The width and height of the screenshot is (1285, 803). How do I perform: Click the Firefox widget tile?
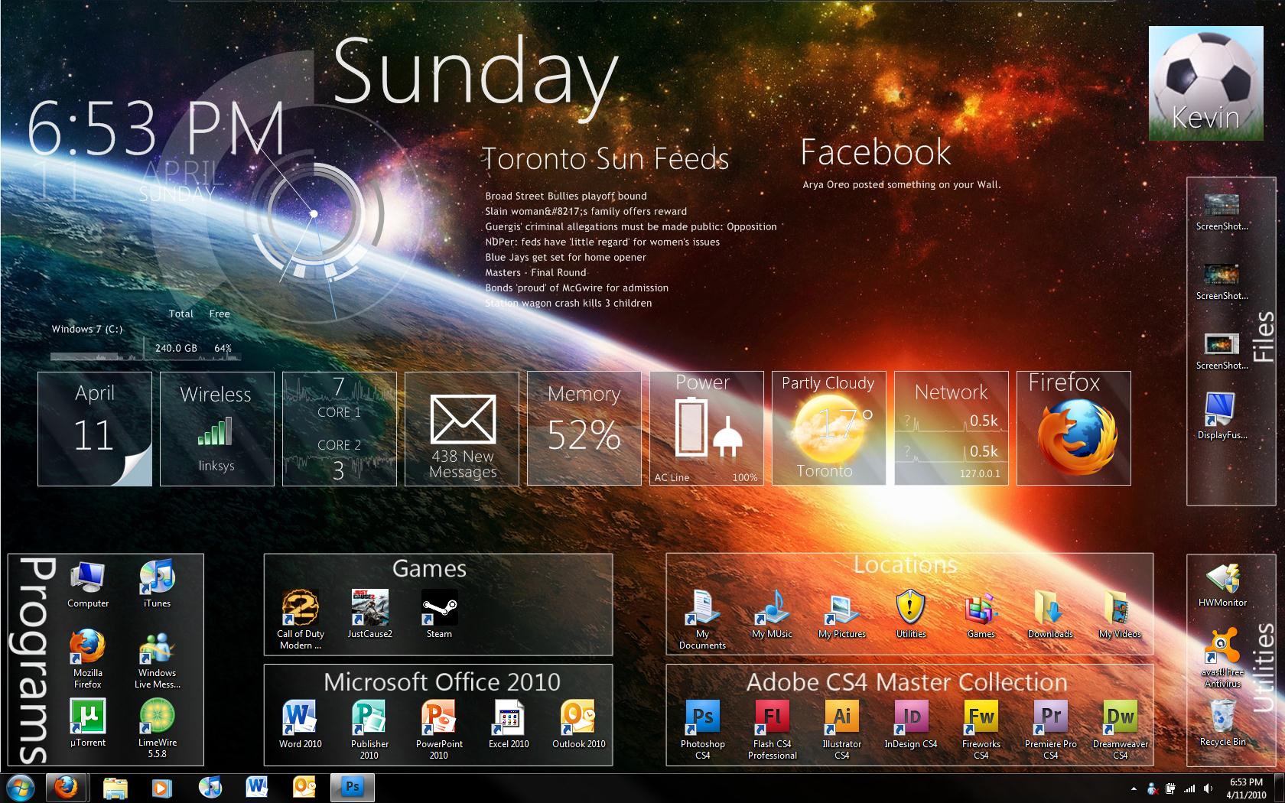(x=1073, y=428)
